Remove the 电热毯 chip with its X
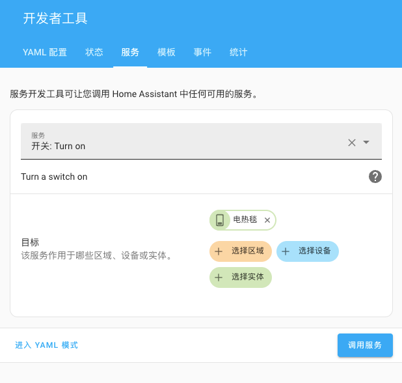This screenshot has height=383, width=402. [x=267, y=220]
